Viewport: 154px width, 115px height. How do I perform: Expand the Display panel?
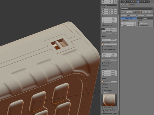pos(102,85)
